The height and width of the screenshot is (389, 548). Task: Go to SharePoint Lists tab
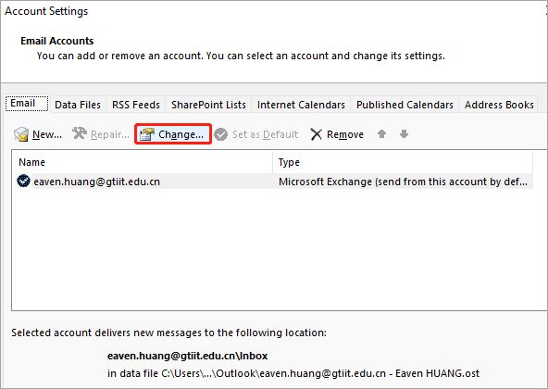tap(208, 105)
